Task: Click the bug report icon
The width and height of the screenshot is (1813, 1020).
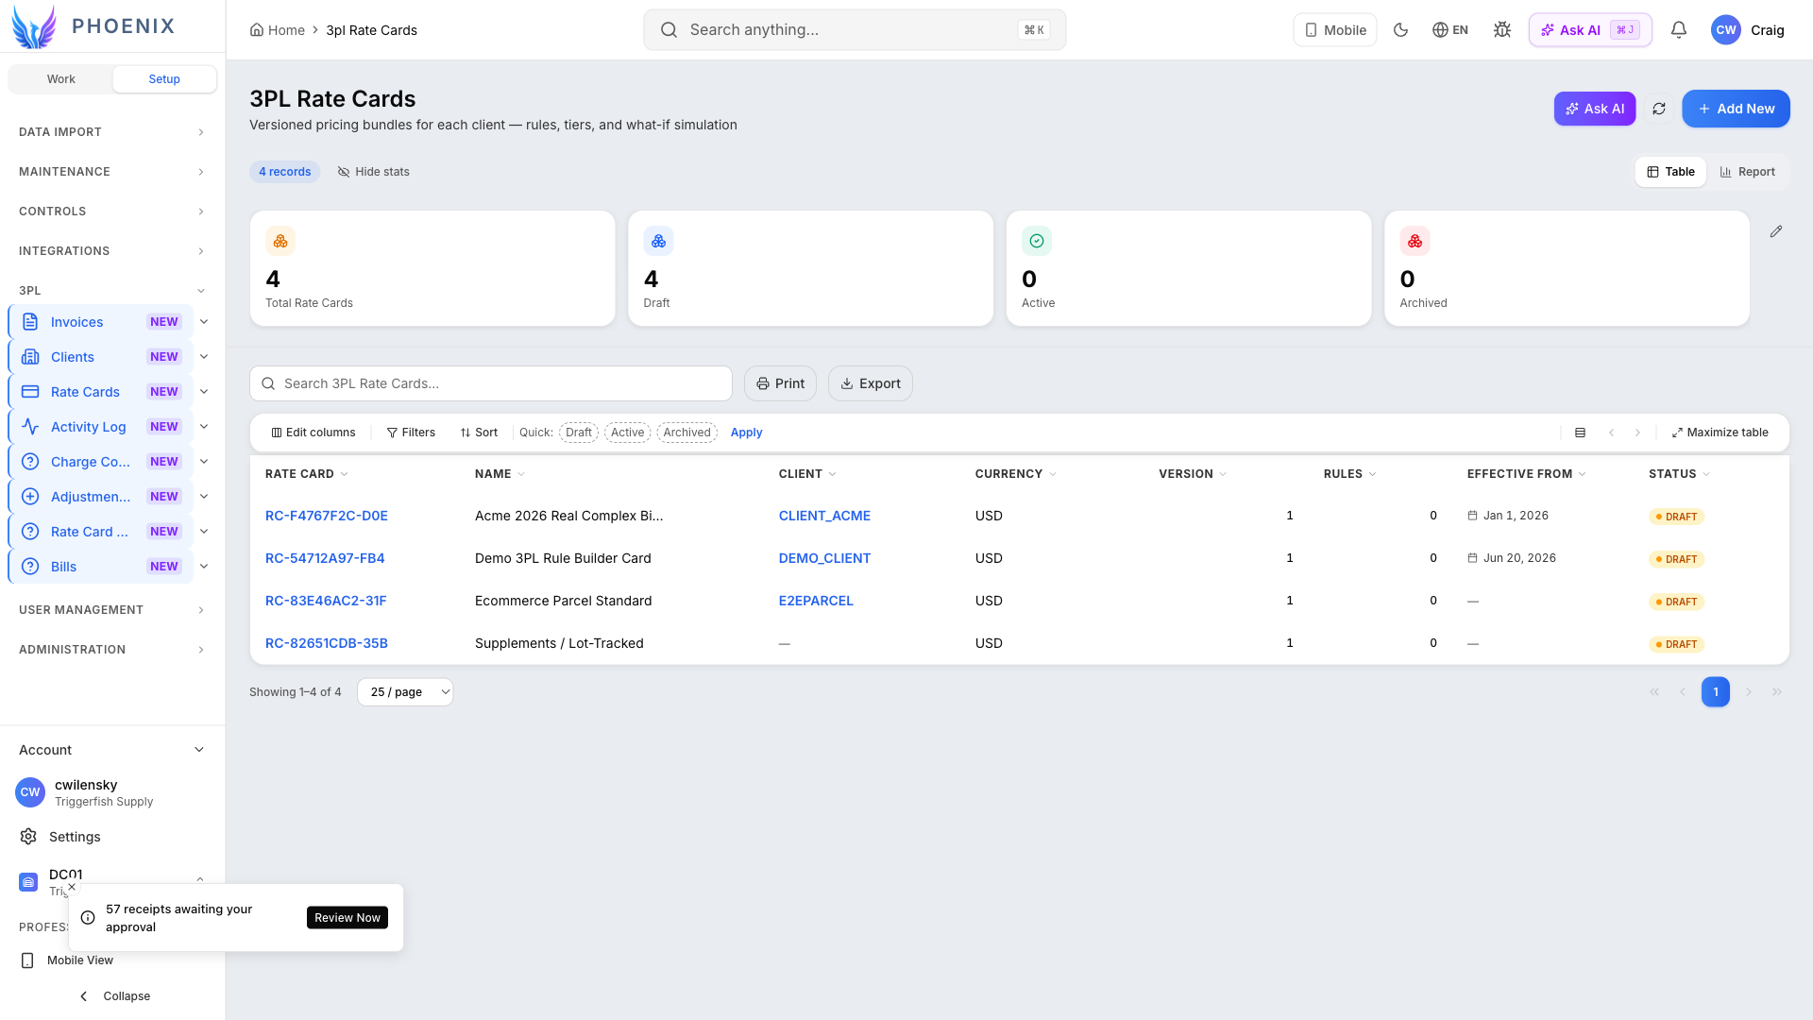Action: 1502,30
